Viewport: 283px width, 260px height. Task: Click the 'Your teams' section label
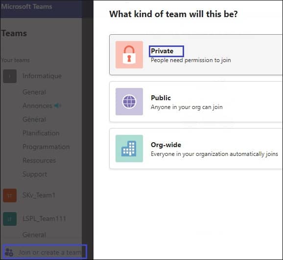15,60
